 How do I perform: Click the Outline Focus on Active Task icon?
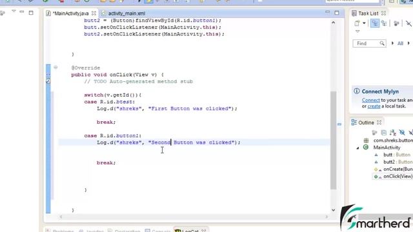374,133
